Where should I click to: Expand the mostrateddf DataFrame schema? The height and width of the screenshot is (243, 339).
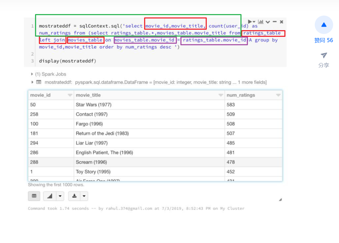[32, 82]
